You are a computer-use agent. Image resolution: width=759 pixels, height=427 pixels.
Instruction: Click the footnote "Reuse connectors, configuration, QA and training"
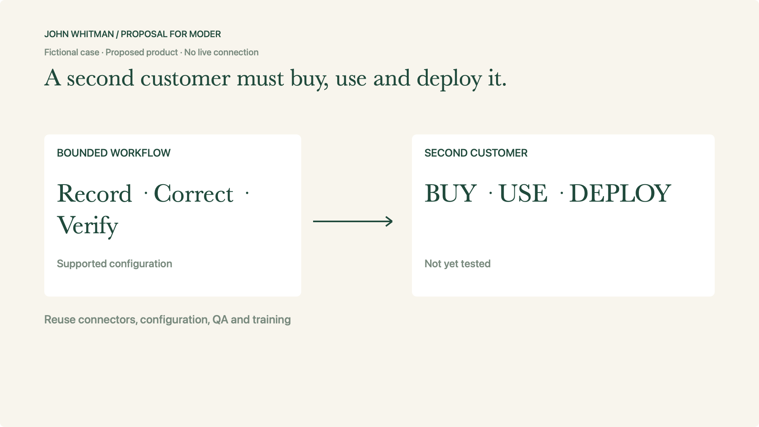(168, 319)
